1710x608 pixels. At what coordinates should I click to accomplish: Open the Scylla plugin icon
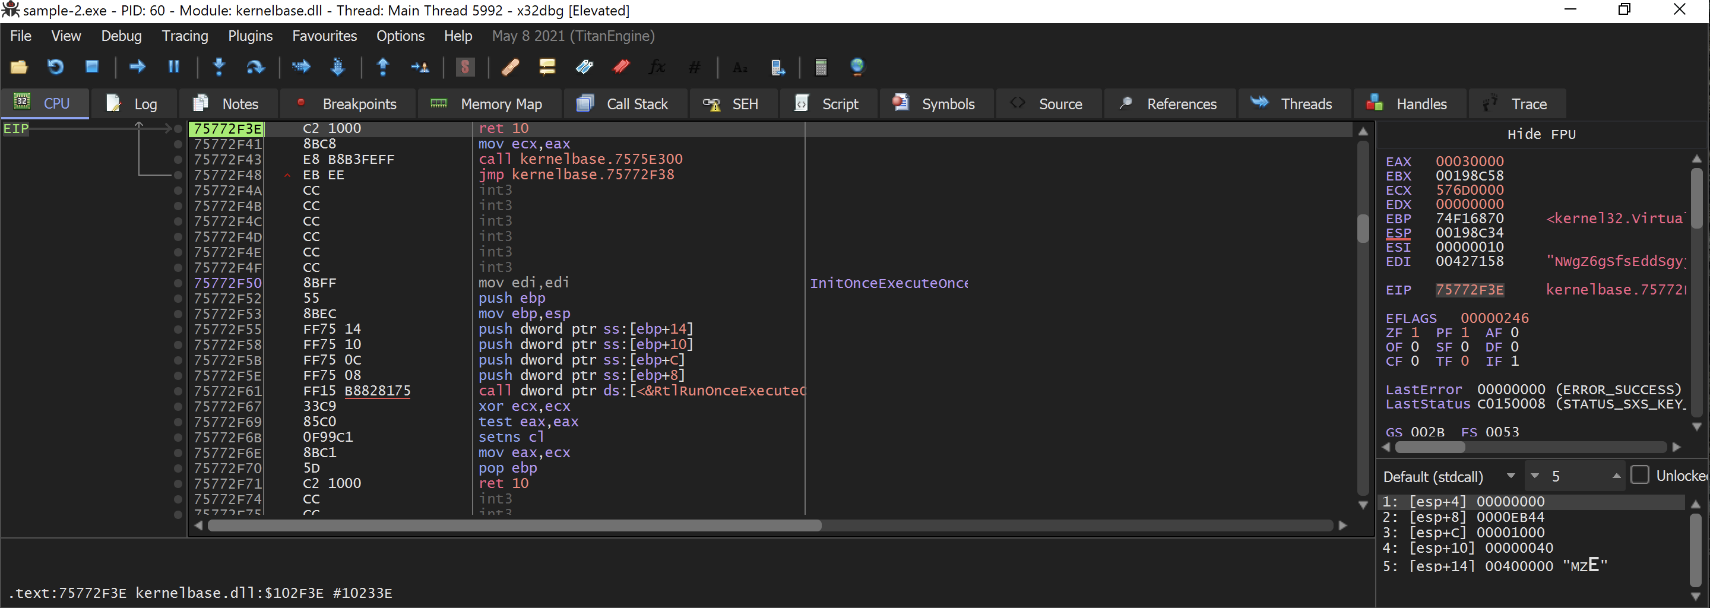pyautogui.click(x=465, y=67)
